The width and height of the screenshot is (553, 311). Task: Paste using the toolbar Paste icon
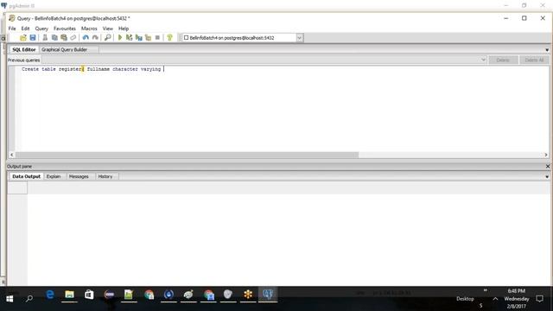click(x=64, y=38)
